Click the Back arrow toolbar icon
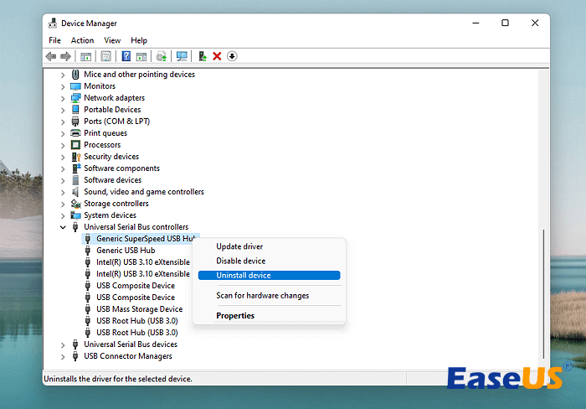586x409 pixels. tap(51, 56)
